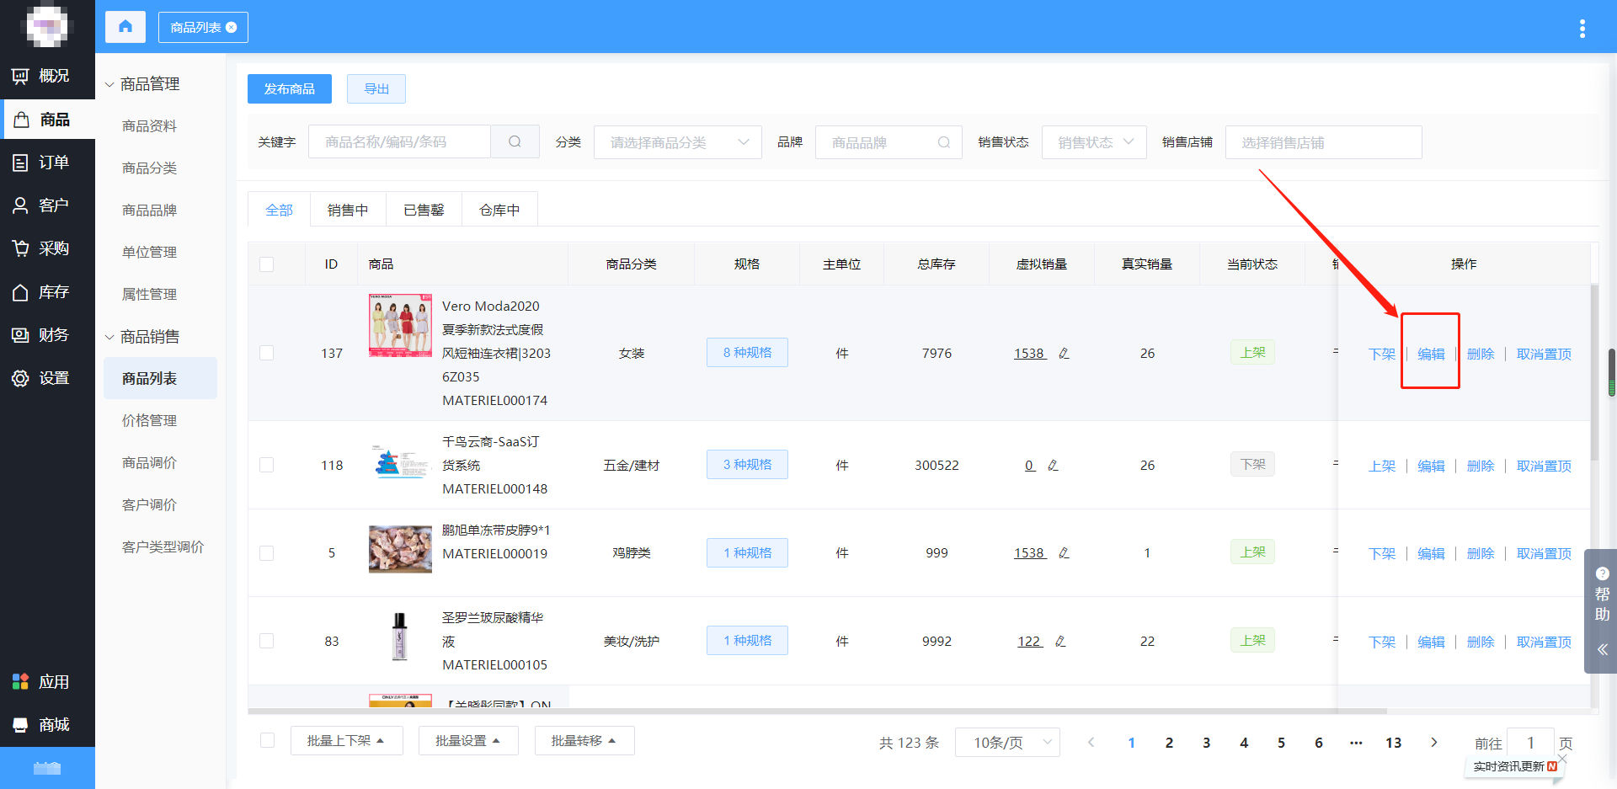Click the home icon in top bar
This screenshot has width=1617, height=789.
coord(125,27)
